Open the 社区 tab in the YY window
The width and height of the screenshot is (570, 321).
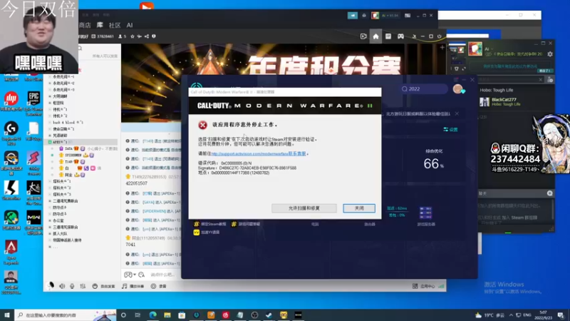tap(115, 25)
